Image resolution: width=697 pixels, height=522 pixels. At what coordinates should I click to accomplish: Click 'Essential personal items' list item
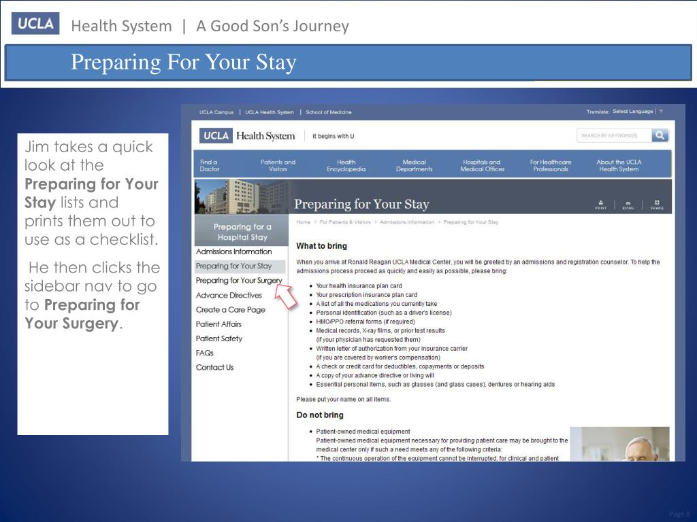[435, 385]
